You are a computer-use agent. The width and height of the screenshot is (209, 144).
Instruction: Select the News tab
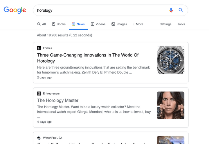(78, 24)
